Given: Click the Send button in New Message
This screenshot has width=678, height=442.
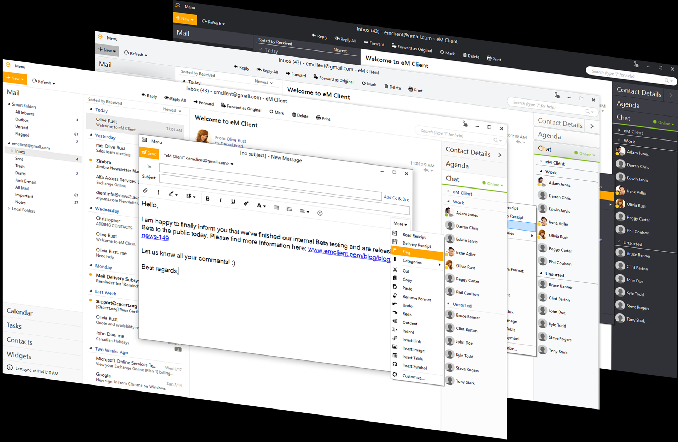Looking at the screenshot, I should 149,153.
